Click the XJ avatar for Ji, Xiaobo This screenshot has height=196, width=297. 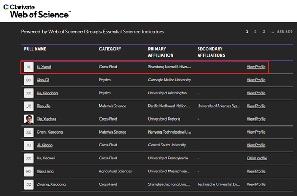29,145
